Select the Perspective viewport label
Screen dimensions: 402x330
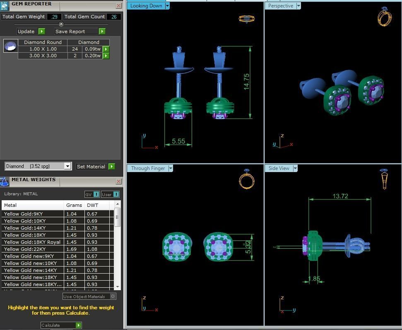tap(280, 6)
